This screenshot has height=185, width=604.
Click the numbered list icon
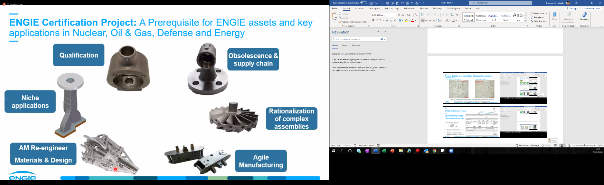click(429, 15)
